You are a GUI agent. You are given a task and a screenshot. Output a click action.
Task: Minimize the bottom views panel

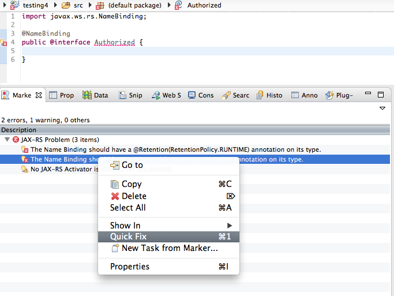(x=368, y=93)
